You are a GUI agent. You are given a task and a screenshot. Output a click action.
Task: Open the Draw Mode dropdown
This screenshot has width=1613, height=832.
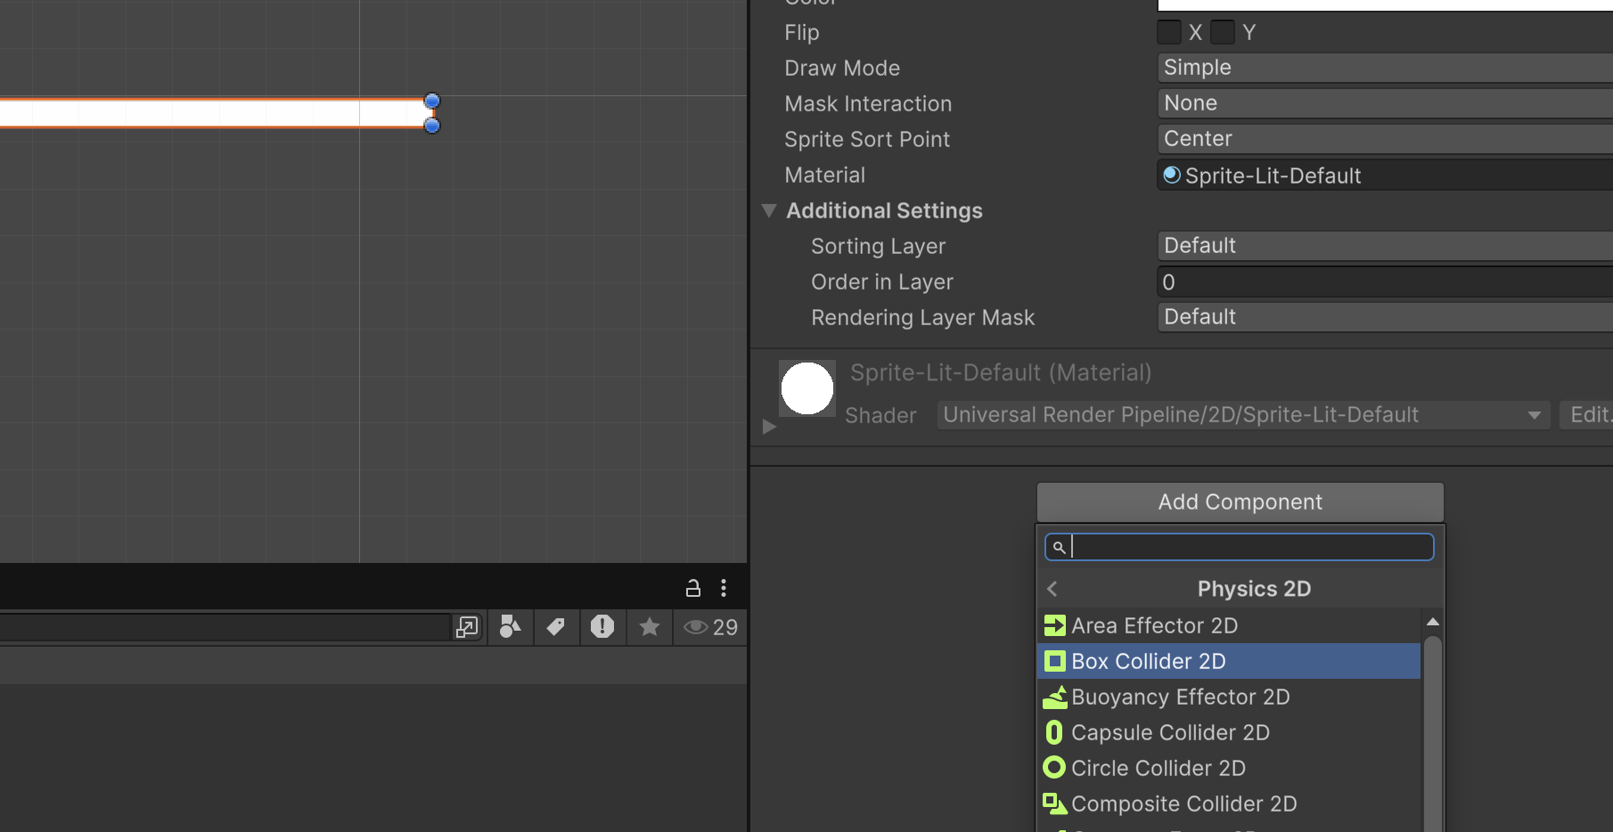(1384, 68)
